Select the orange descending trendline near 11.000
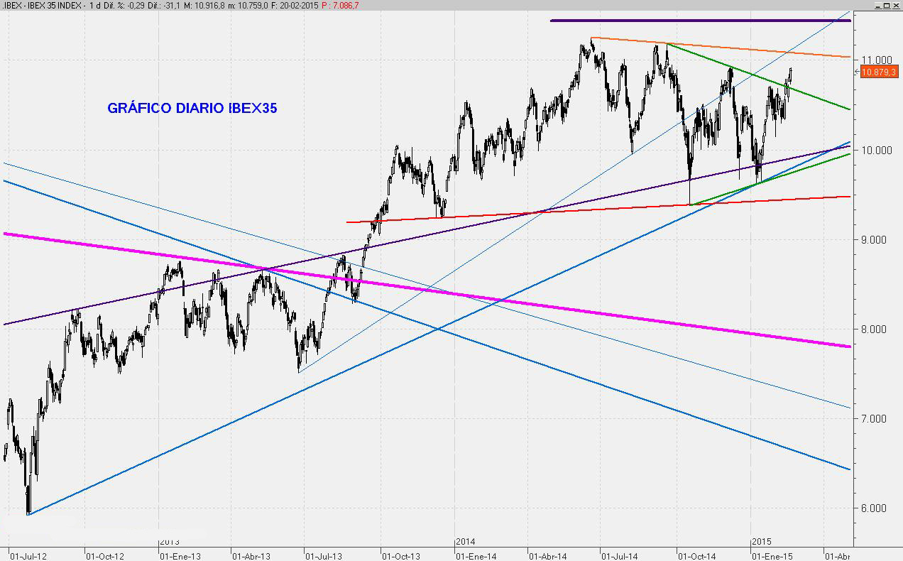Image resolution: width=903 pixels, height=561 pixels. point(710,45)
